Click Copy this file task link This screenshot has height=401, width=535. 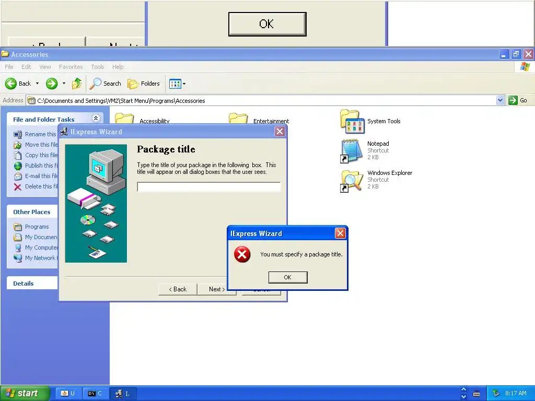click(x=41, y=155)
